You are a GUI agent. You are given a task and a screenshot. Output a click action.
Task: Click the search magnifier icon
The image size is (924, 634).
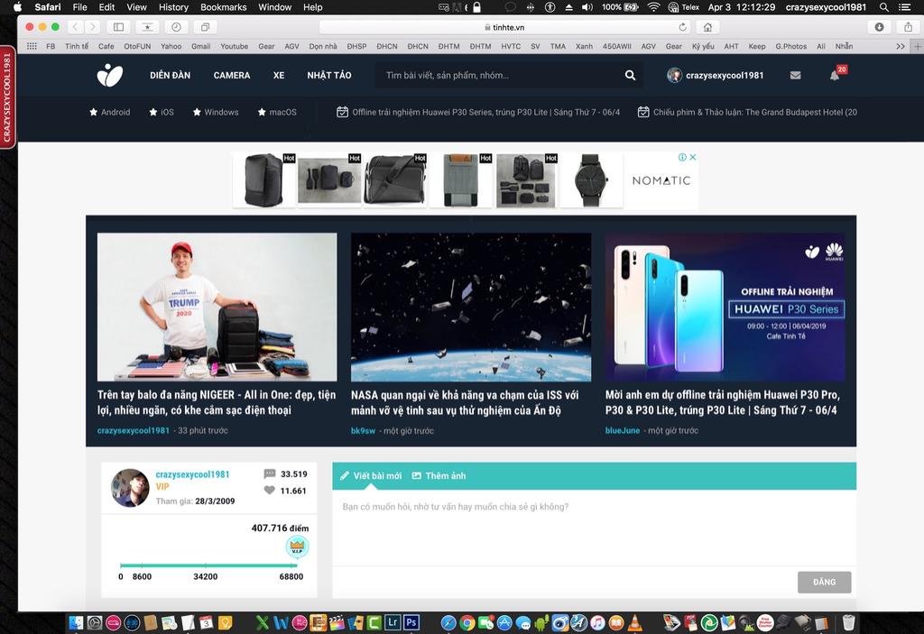tap(630, 76)
